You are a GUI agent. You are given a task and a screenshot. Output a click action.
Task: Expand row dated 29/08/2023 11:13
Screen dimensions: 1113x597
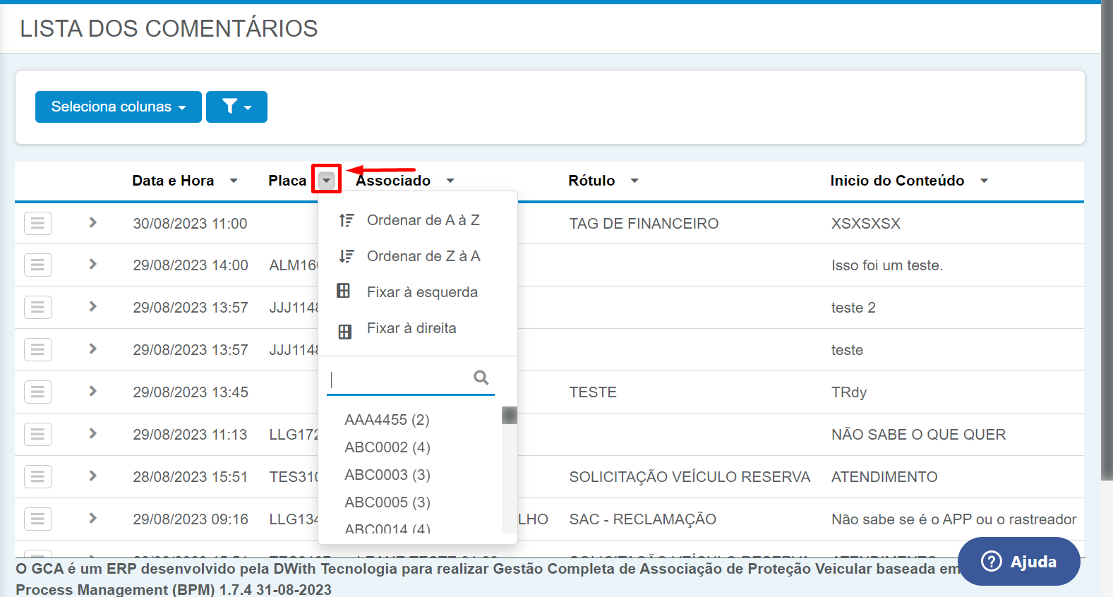tap(92, 433)
